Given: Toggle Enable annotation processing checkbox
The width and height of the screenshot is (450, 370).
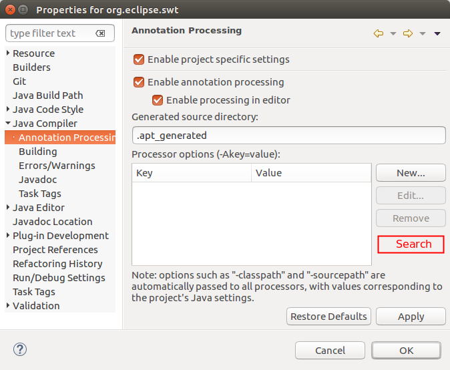Looking at the screenshot, I should point(139,82).
